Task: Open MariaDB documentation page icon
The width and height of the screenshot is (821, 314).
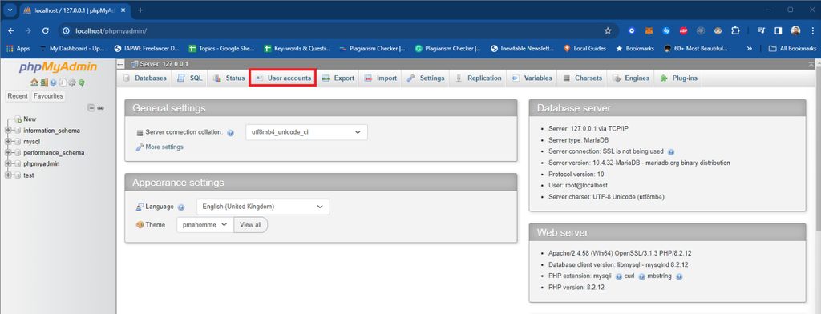Action: coord(63,83)
